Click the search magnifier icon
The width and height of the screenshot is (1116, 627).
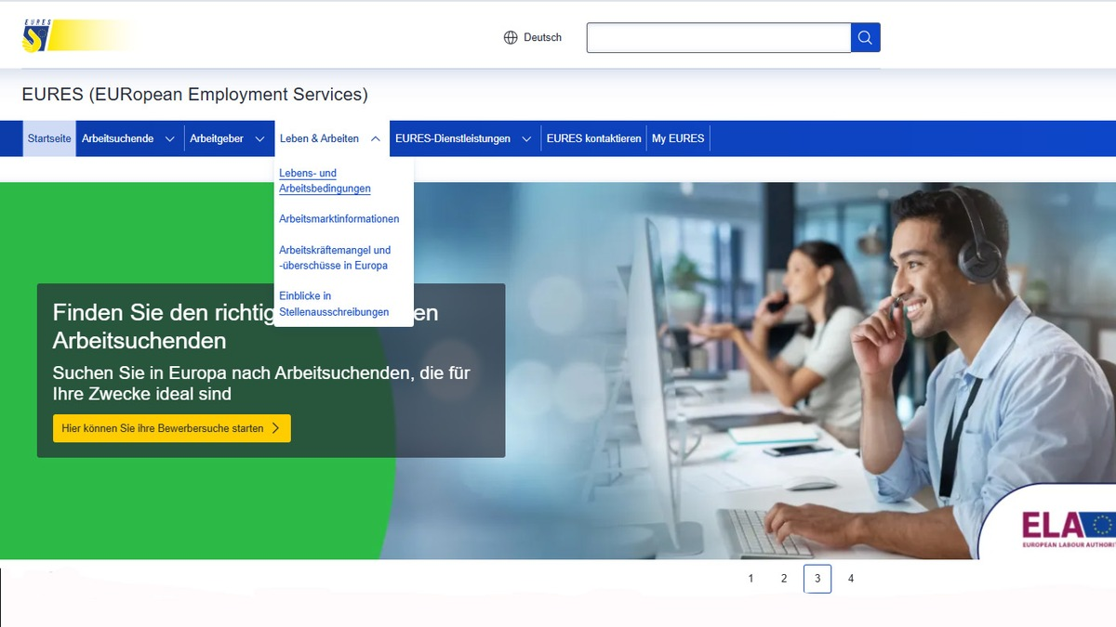[x=864, y=37]
